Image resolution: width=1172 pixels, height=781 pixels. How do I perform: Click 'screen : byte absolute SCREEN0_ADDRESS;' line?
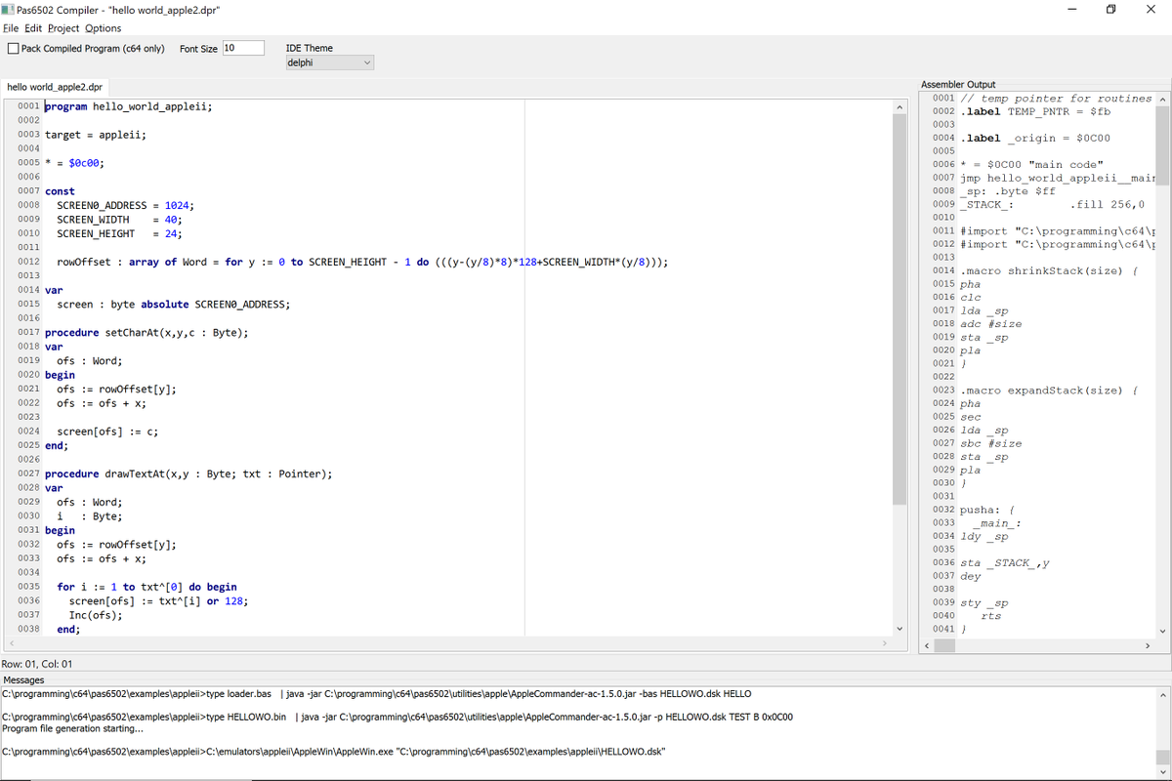(174, 305)
